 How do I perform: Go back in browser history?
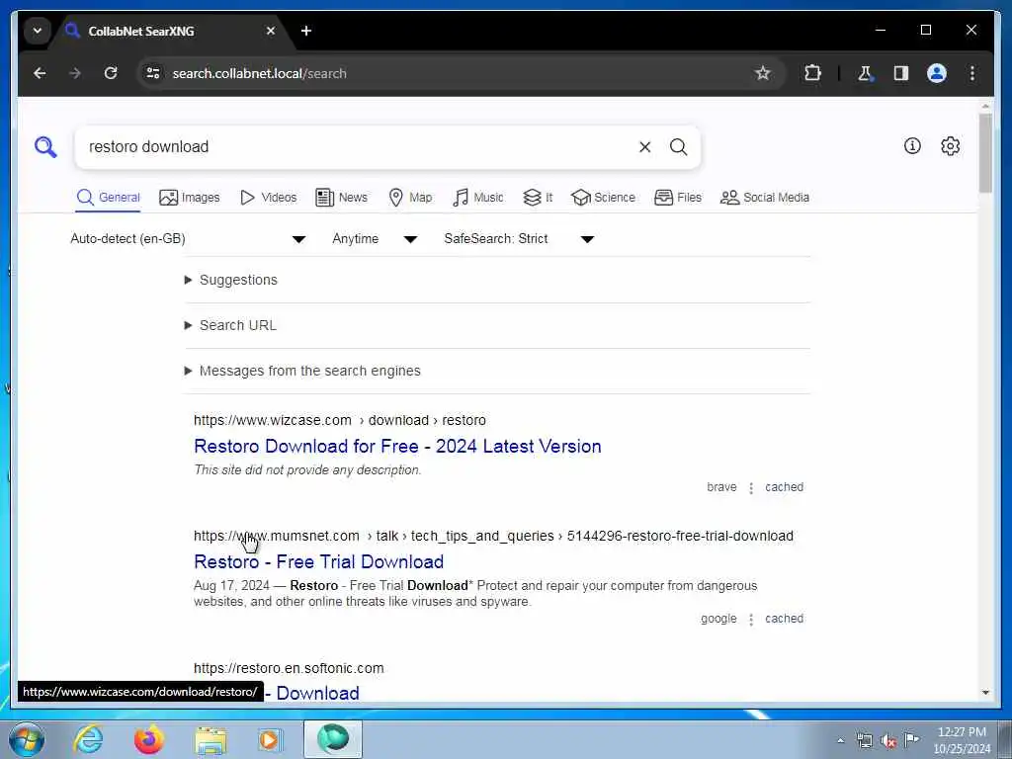point(40,73)
